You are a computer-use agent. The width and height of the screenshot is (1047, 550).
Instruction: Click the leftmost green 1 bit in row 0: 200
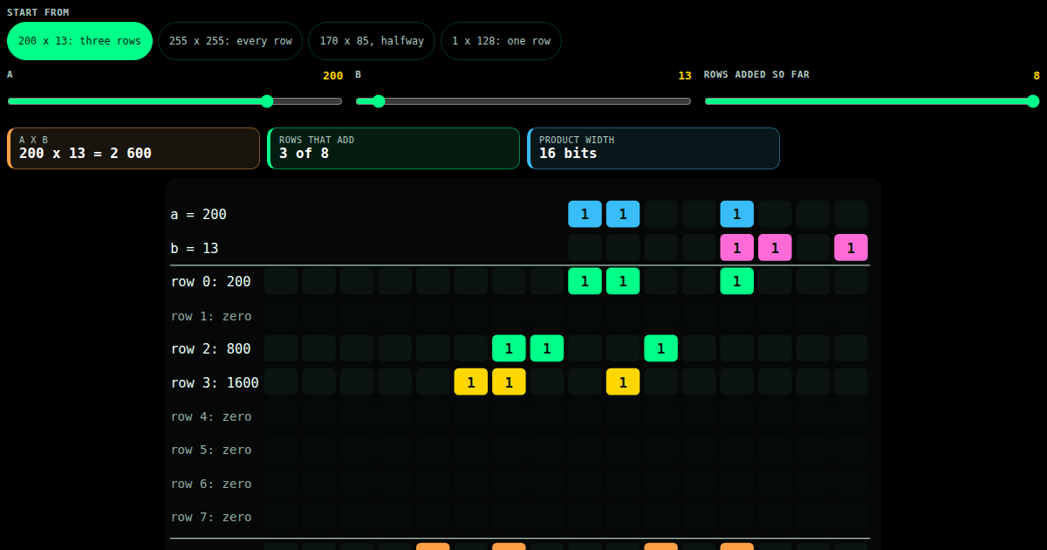pyautogui.click(x=585, y=281)
